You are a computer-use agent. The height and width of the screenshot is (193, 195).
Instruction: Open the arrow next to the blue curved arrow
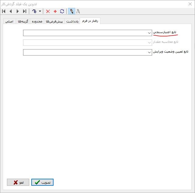(x=40, y=11)
